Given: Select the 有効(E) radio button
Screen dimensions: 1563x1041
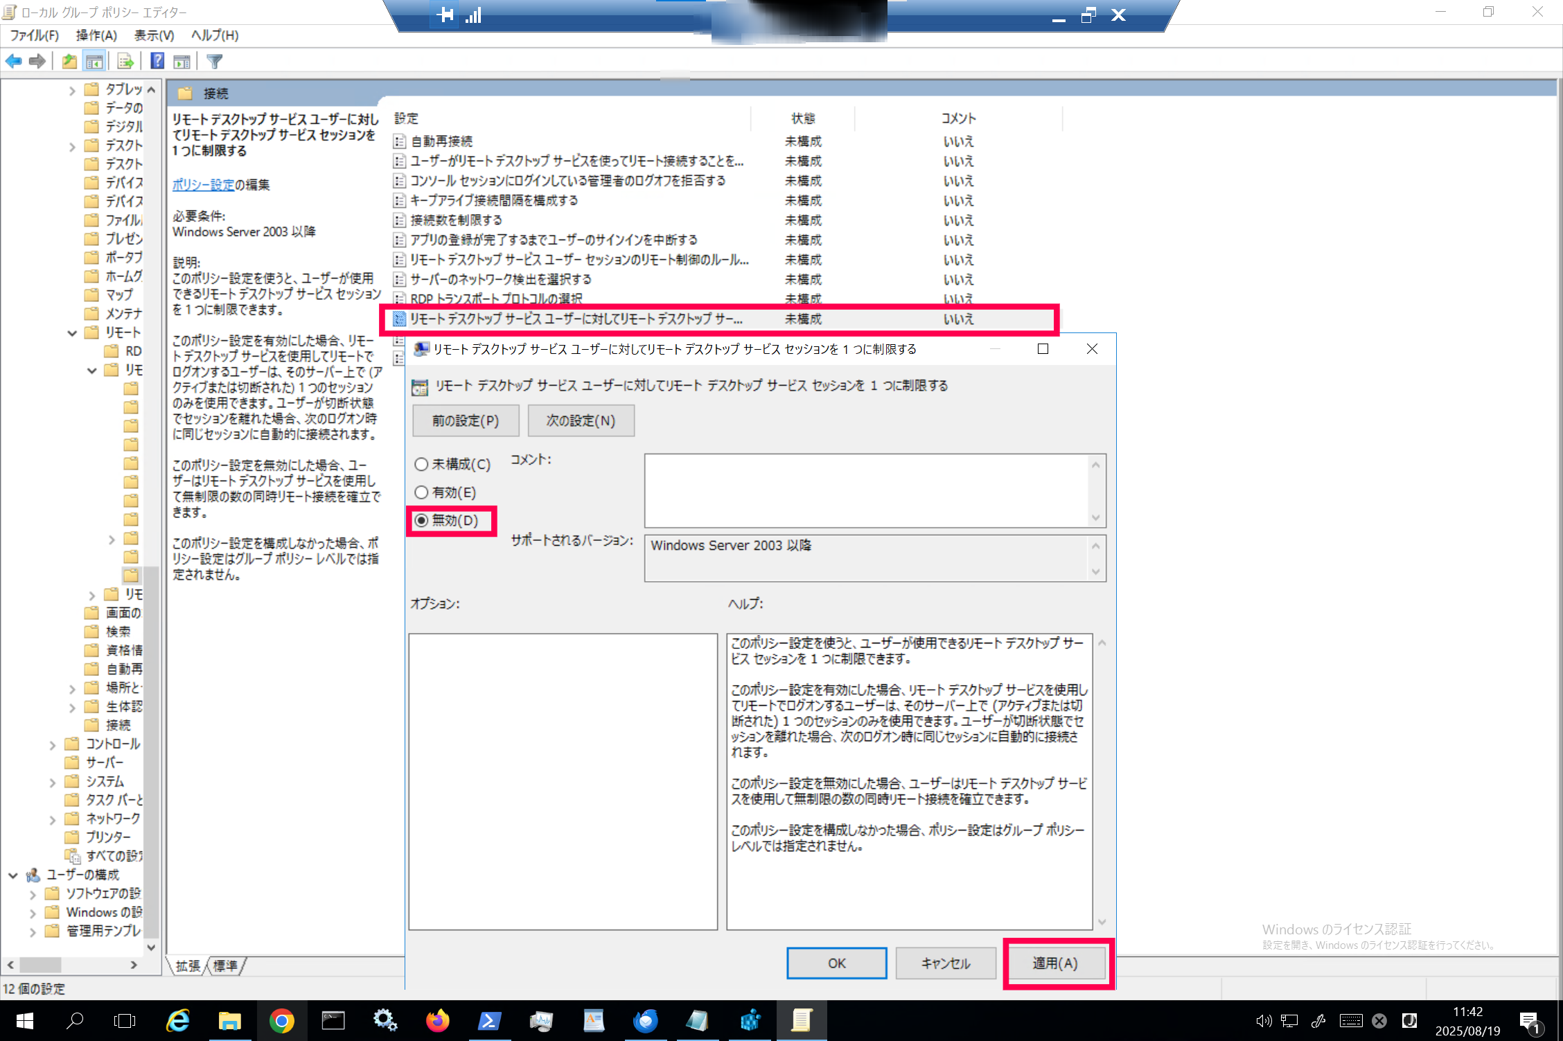Looking at the screenshot, I should click(421, 492).
